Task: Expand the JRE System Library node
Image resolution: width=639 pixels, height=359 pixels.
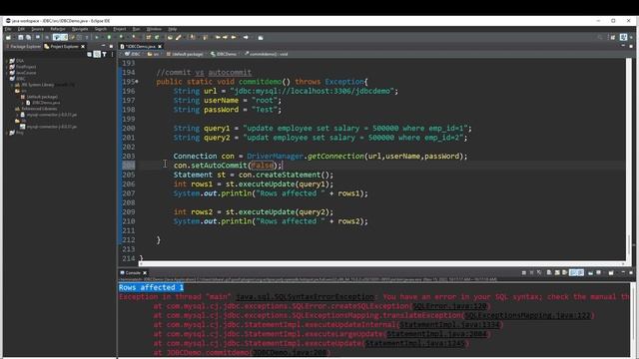Action: pos(12,85)
